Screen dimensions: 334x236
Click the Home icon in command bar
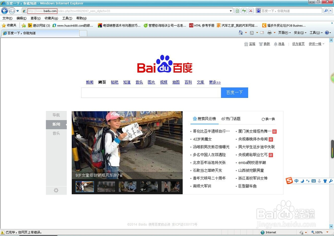[241, 33]
